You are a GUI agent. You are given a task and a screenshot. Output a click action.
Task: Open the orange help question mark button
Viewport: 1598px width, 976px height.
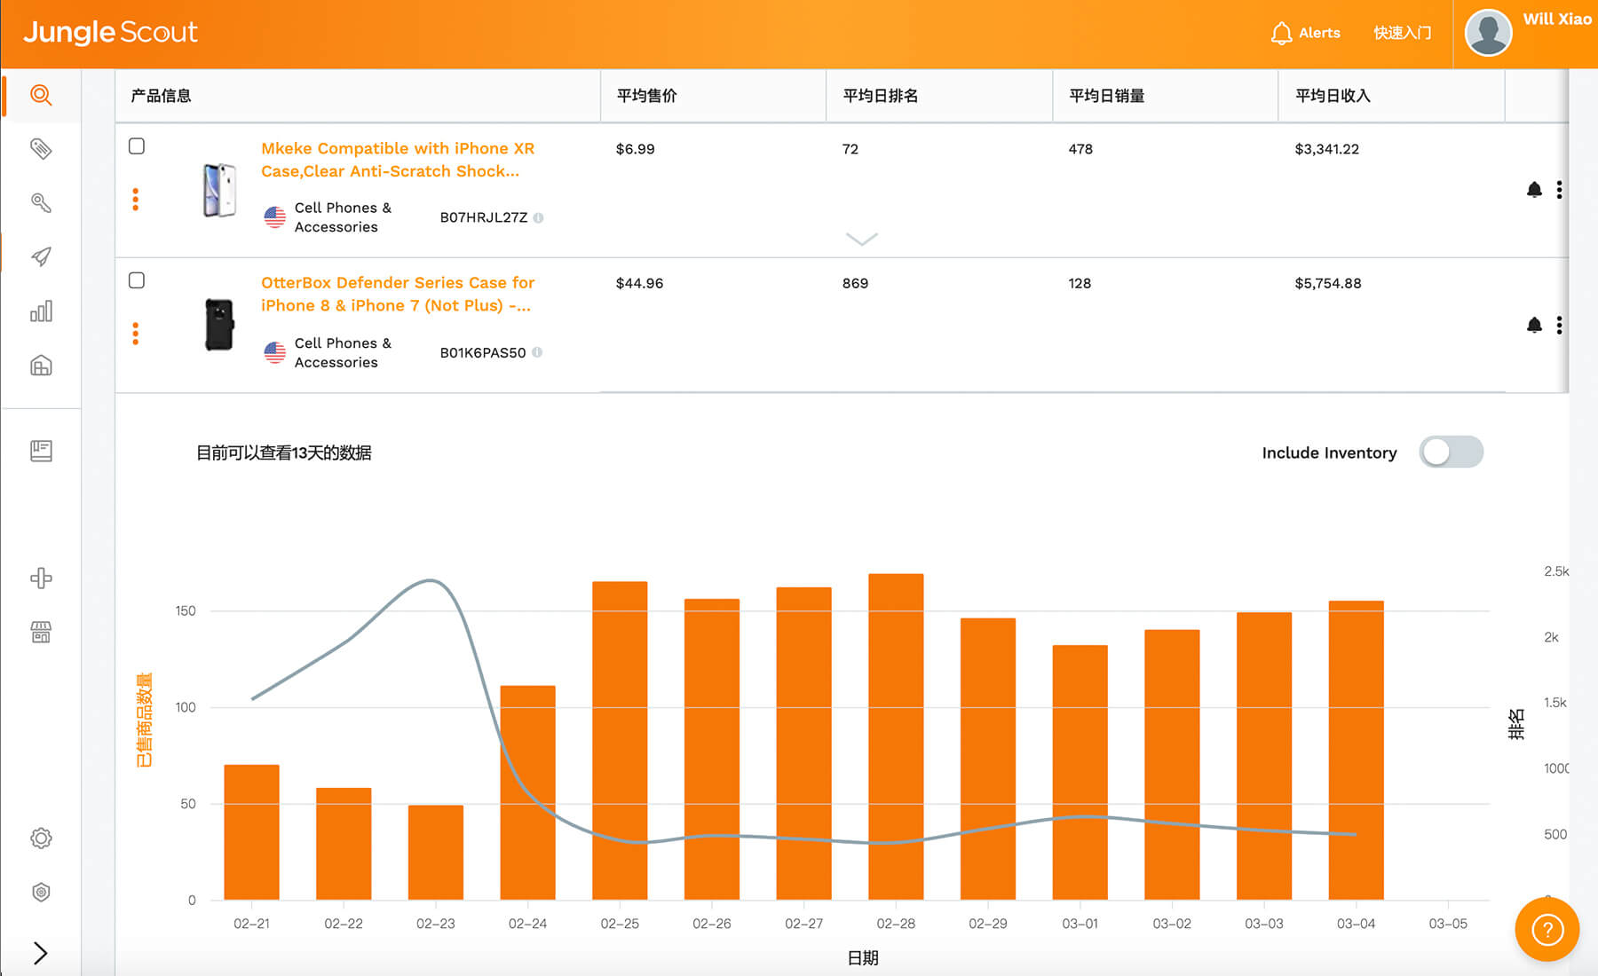1547,930
